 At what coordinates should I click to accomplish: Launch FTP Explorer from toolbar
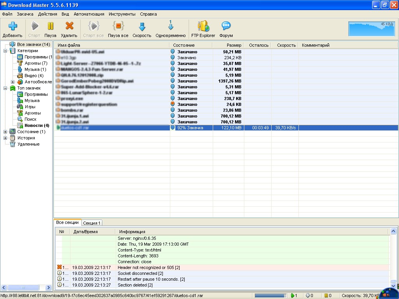203,26
